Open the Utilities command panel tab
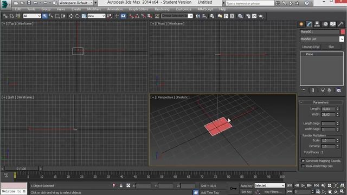The width and height of the screenshot is (347, 195). coord(340,24)
